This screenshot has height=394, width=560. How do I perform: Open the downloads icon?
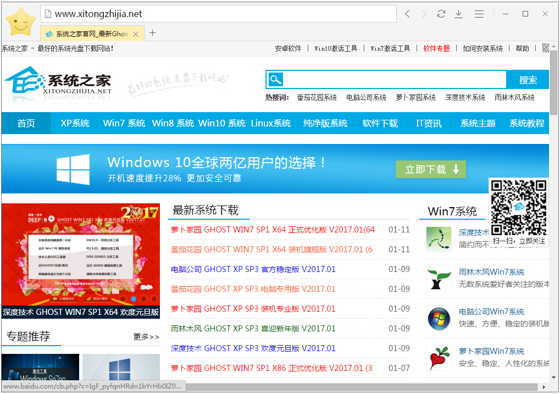coord(458,13)
